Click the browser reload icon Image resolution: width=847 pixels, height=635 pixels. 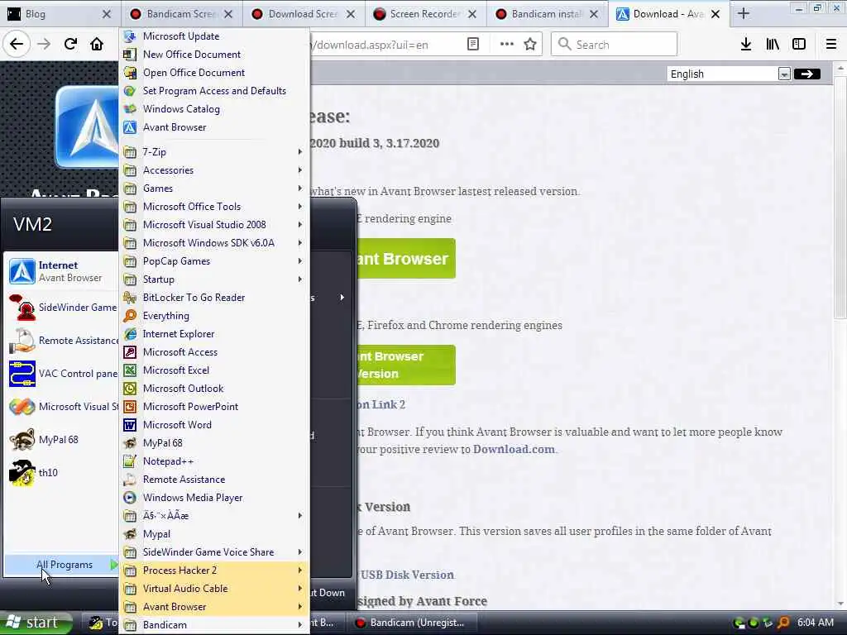coord(70,45)
